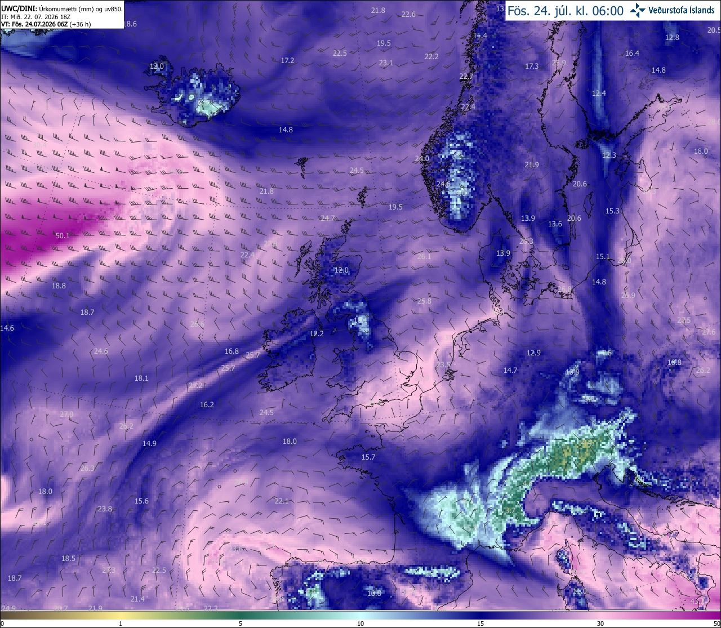Click the 23.1 value in Norwegian Sea

(x=386, y=63)
